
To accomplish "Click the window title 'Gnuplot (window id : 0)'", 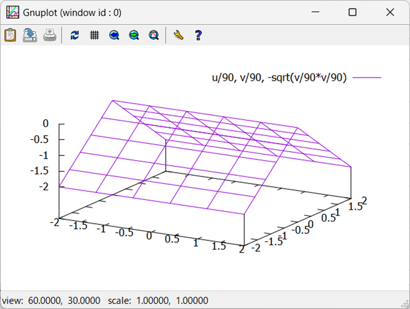I will [x=72, y=13].
